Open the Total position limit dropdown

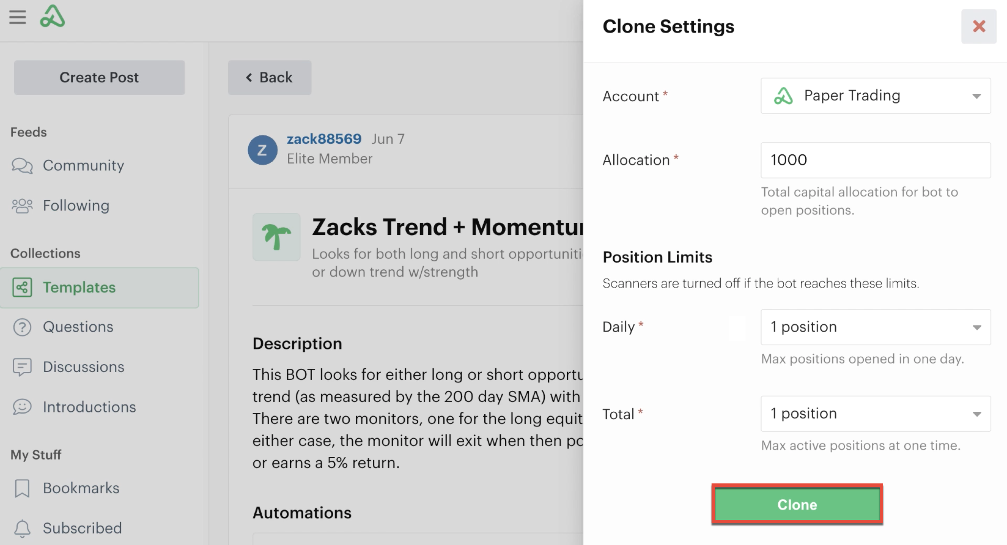tap(876, 413)
